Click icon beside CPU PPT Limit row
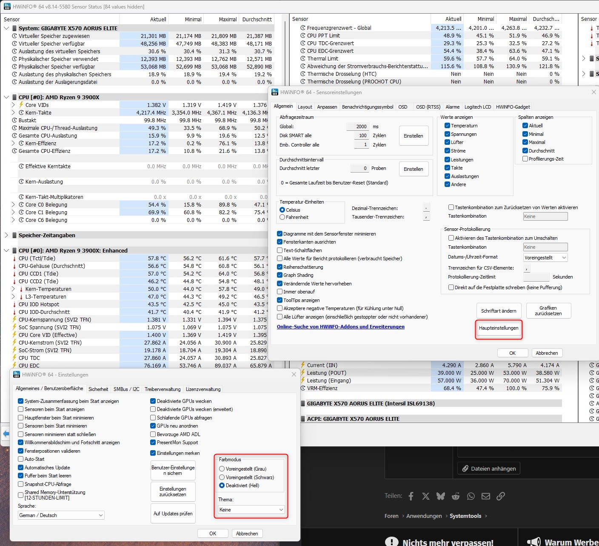599x546 pixels. [x=303, y=35]
